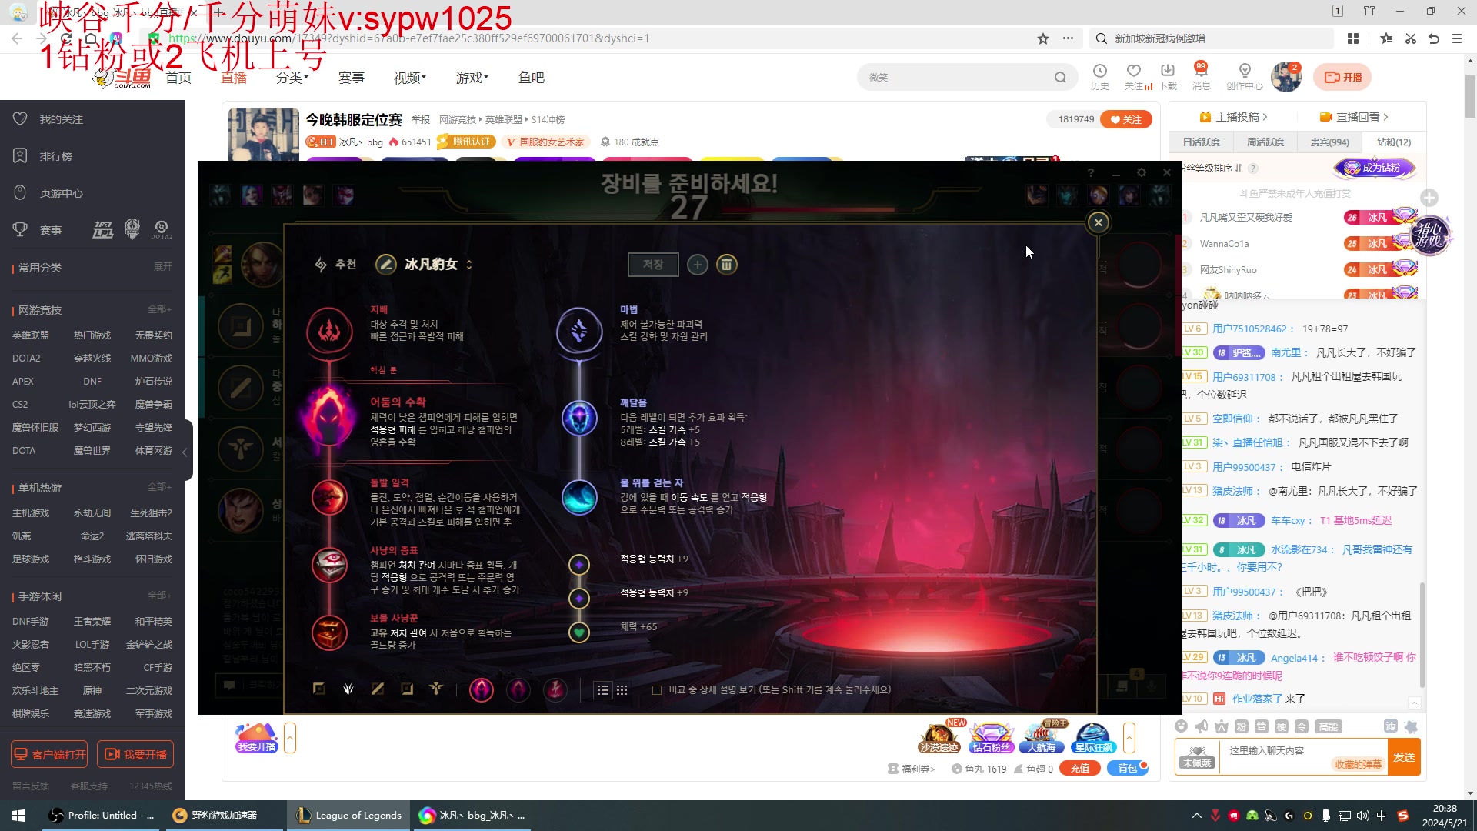Enable detailed description comparison checkbox
The image size is (1477, 831).
point(657,690)
